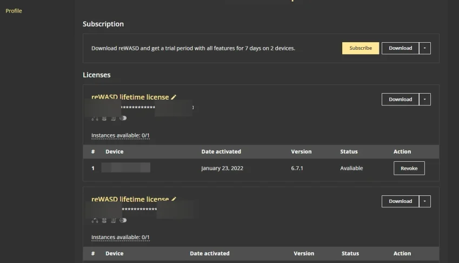The width and height of the screenshot is (459, 263).
Task: Click the Date activated header in the upper table
Action: click(x=221, y=152)
